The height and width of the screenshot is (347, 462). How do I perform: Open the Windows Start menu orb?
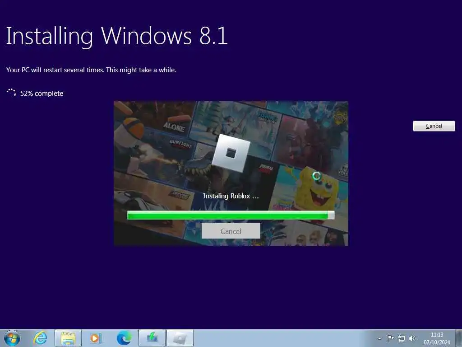[12, 338]
